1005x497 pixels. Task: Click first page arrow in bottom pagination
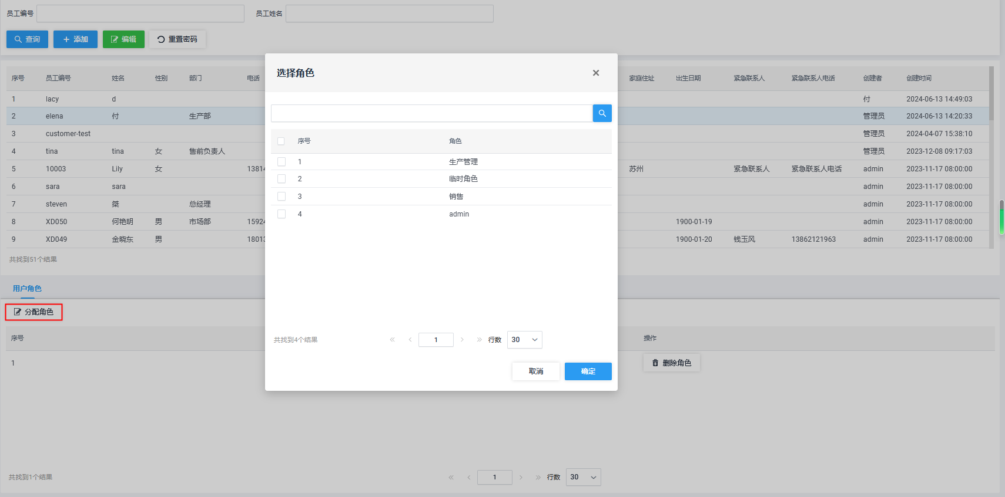[451, 477]
